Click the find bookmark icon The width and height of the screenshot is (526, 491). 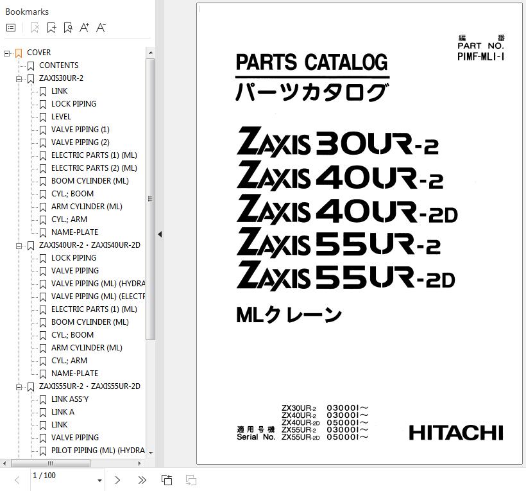tap(68, 28)
